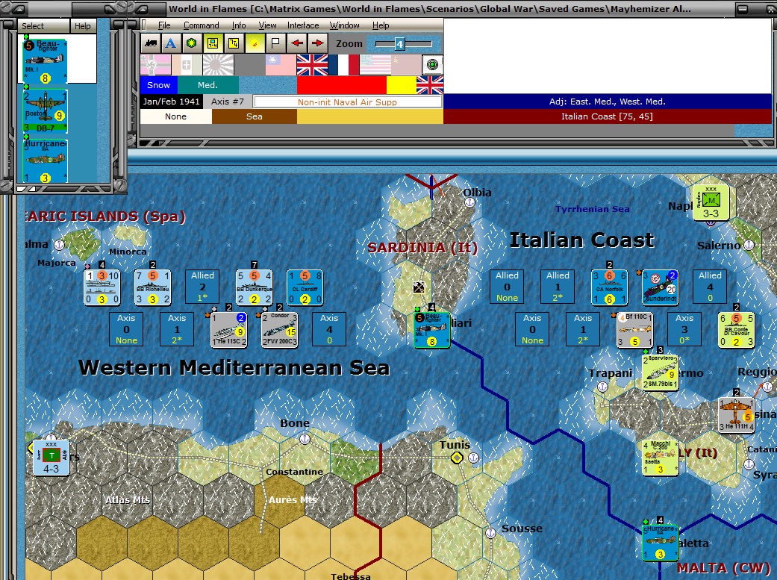777x580 pixels.
Task: Click the red color bar in the status area
Action: click(341, 85)
